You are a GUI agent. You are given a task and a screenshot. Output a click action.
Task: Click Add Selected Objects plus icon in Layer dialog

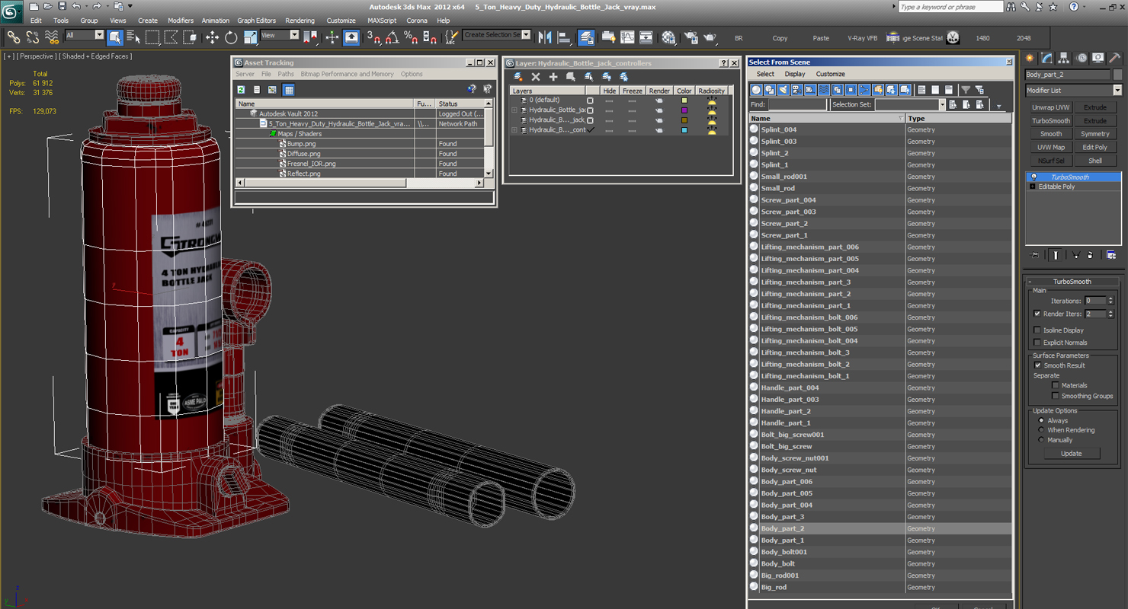pyautogui.click(x=553, y=77)
